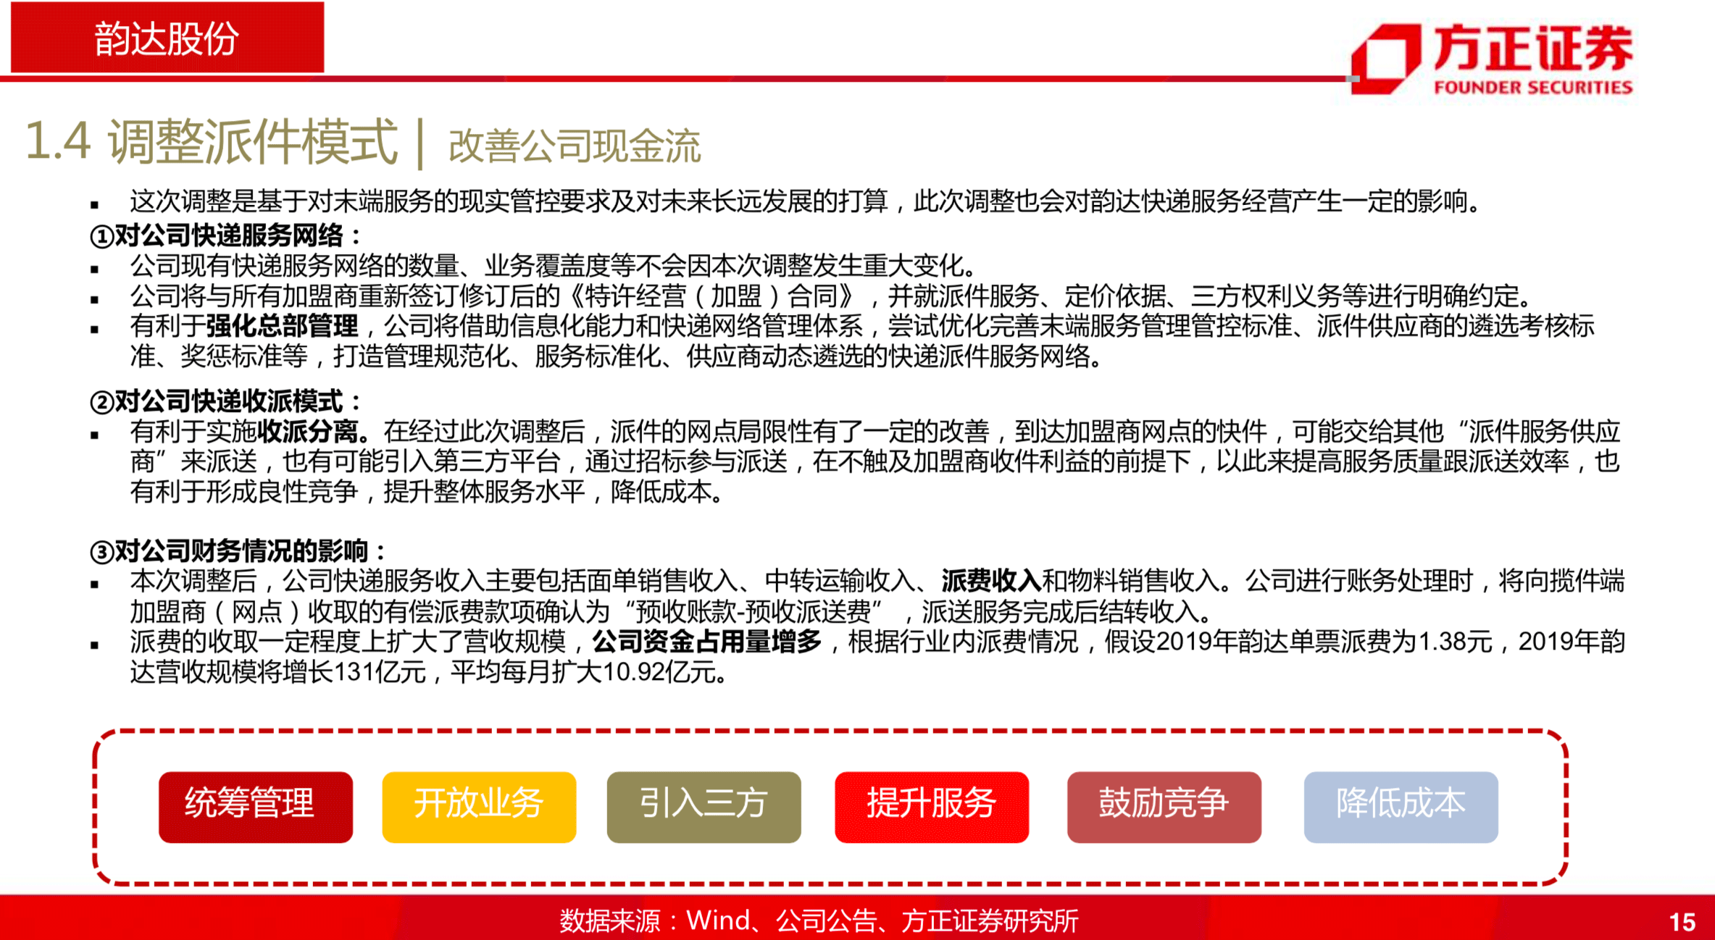Click the subtitle 改善公司现金流
The width and height of the screenshot is (1715, 940).
[575, 146]
